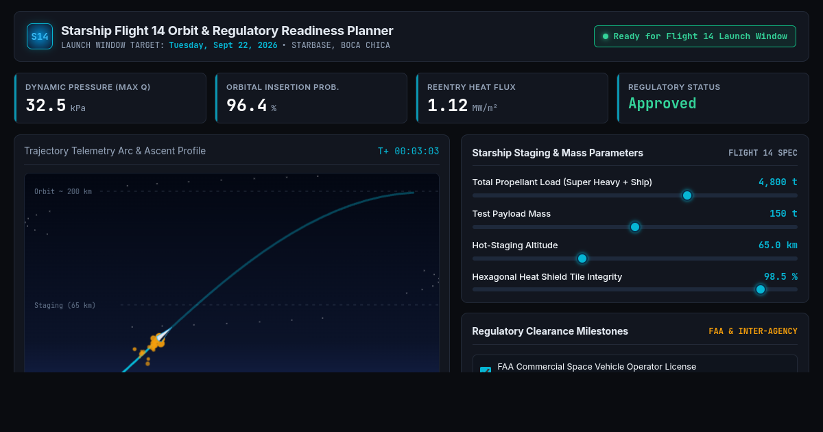The width and height of the screenshot is (823, 432).
Task: Click the Staging (65 km) chart label
Action: coord(65,305)
